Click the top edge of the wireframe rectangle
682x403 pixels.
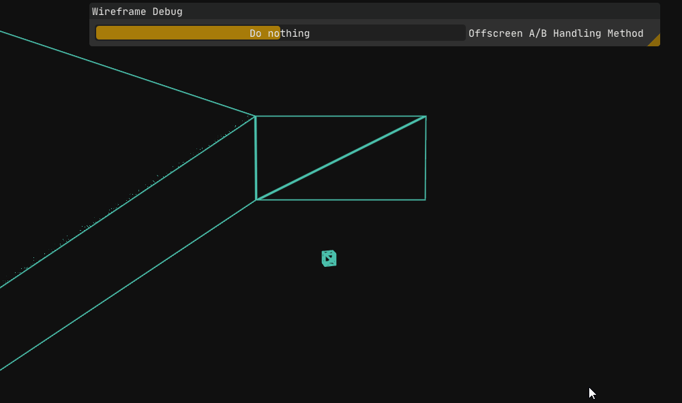341,116
